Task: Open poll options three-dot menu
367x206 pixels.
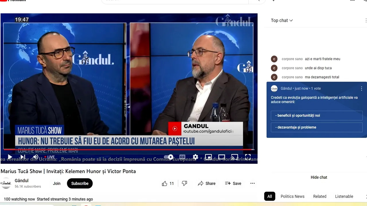Action: pyautogui.click(x=361, y=89)
